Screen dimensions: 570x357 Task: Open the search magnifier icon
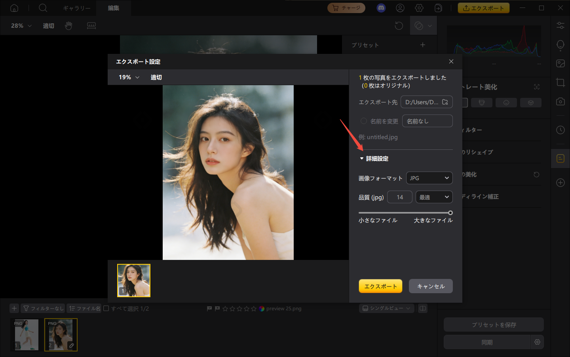(43, 8)
